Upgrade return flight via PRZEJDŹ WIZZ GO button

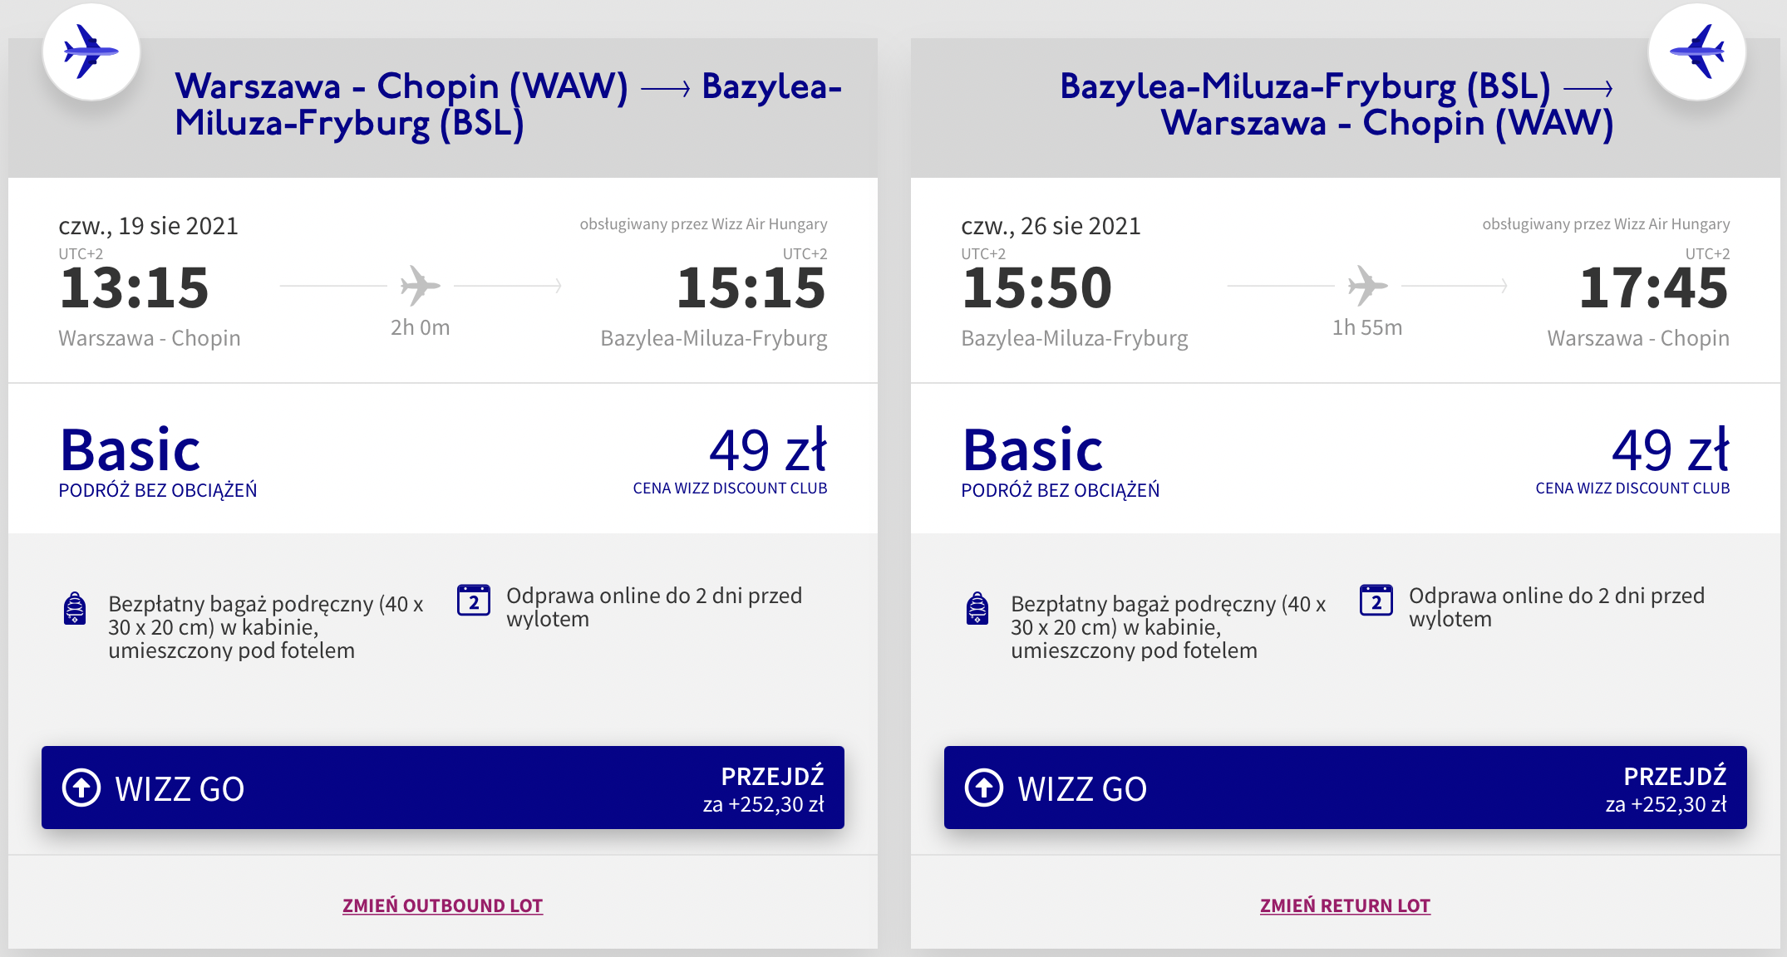tap(1346, 788)
